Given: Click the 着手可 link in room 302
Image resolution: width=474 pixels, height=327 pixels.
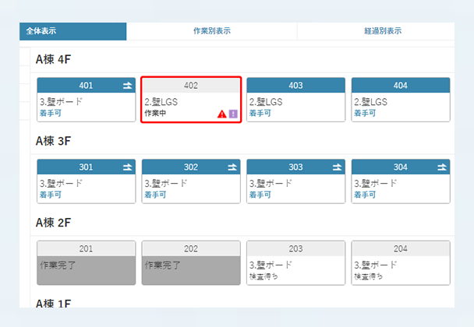Looking at the screenshot, I should pos(155,195).
